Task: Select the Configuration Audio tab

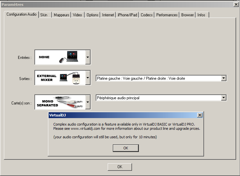Action: [21, 14]
